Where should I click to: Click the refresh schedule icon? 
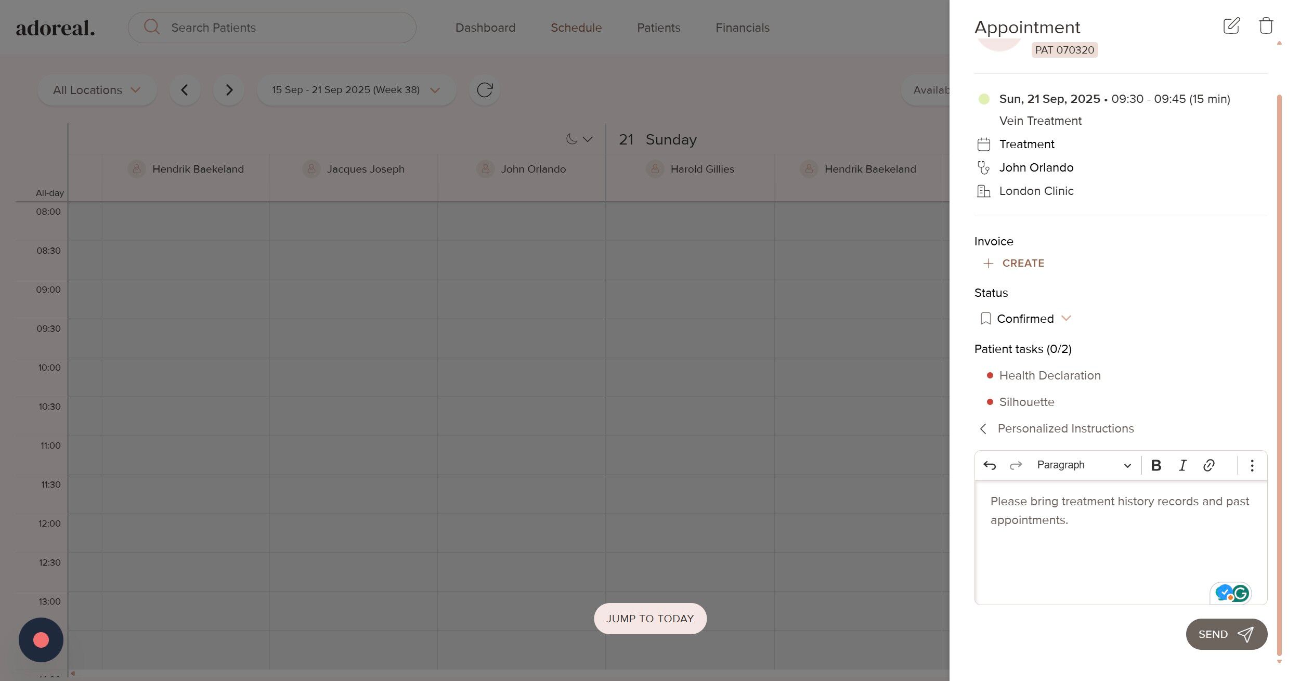[x=484, y=90]
